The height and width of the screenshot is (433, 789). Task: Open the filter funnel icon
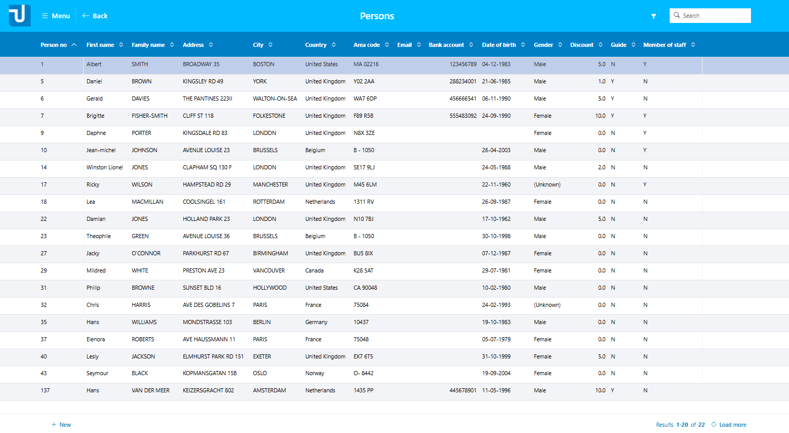(x=654, y=16)
